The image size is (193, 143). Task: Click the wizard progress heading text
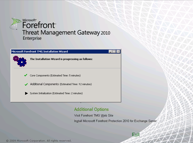[x=61, y=59]
